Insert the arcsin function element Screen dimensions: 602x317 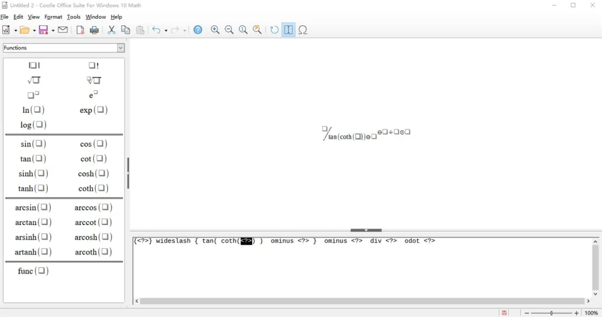pyautogui.click(x=33, y=207)
